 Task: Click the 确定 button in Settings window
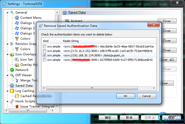point(108,118)
